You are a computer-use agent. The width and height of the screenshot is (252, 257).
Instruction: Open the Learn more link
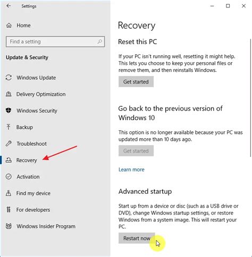point(131,170)
